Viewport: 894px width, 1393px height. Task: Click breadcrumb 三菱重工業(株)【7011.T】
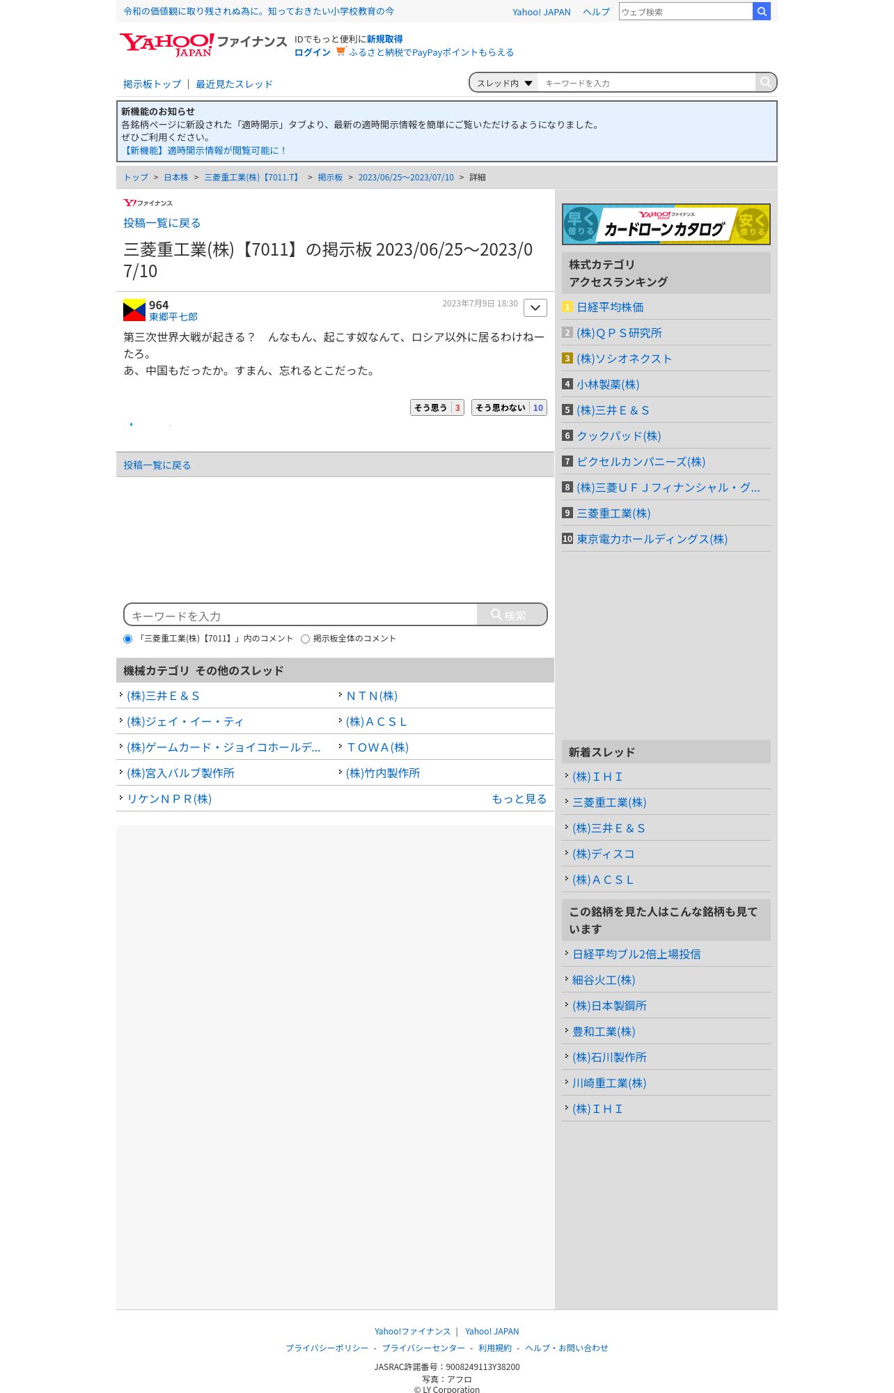tap(253, 178)
